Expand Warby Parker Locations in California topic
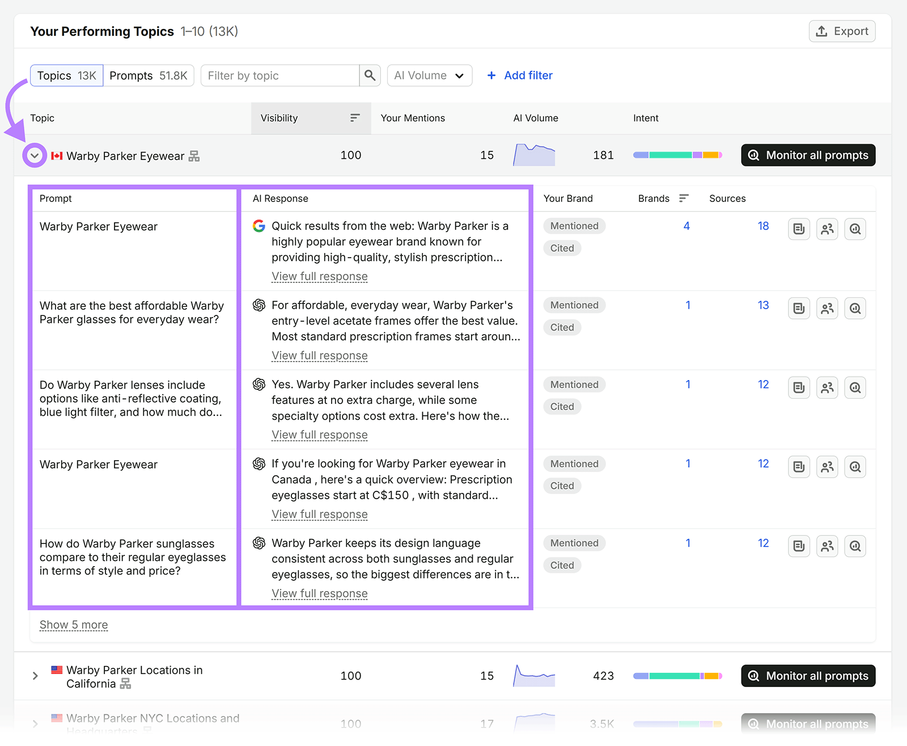 (35, 676)
